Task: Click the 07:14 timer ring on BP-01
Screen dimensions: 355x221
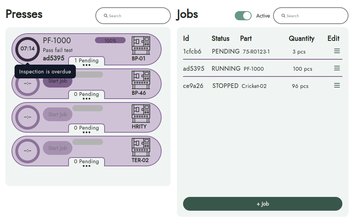Action: click(x=28, y=49)
